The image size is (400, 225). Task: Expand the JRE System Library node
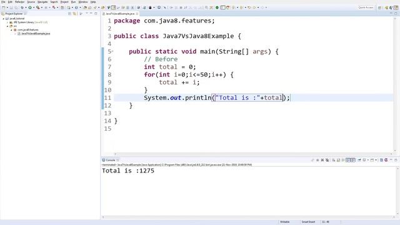point(7,22)
